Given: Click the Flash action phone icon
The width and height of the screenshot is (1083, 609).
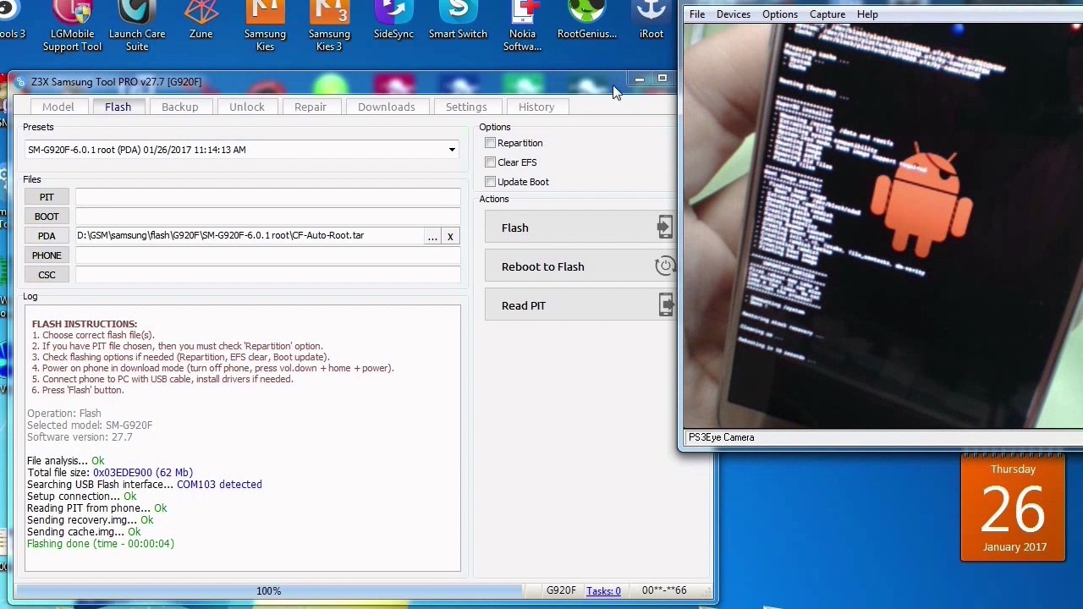Looking at the screenshot, I should pyautogui.click(x=665, y=227).
